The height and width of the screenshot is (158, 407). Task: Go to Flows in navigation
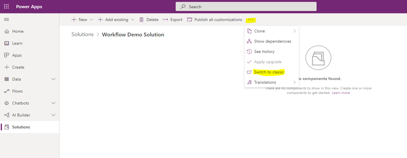pos(30,91)
